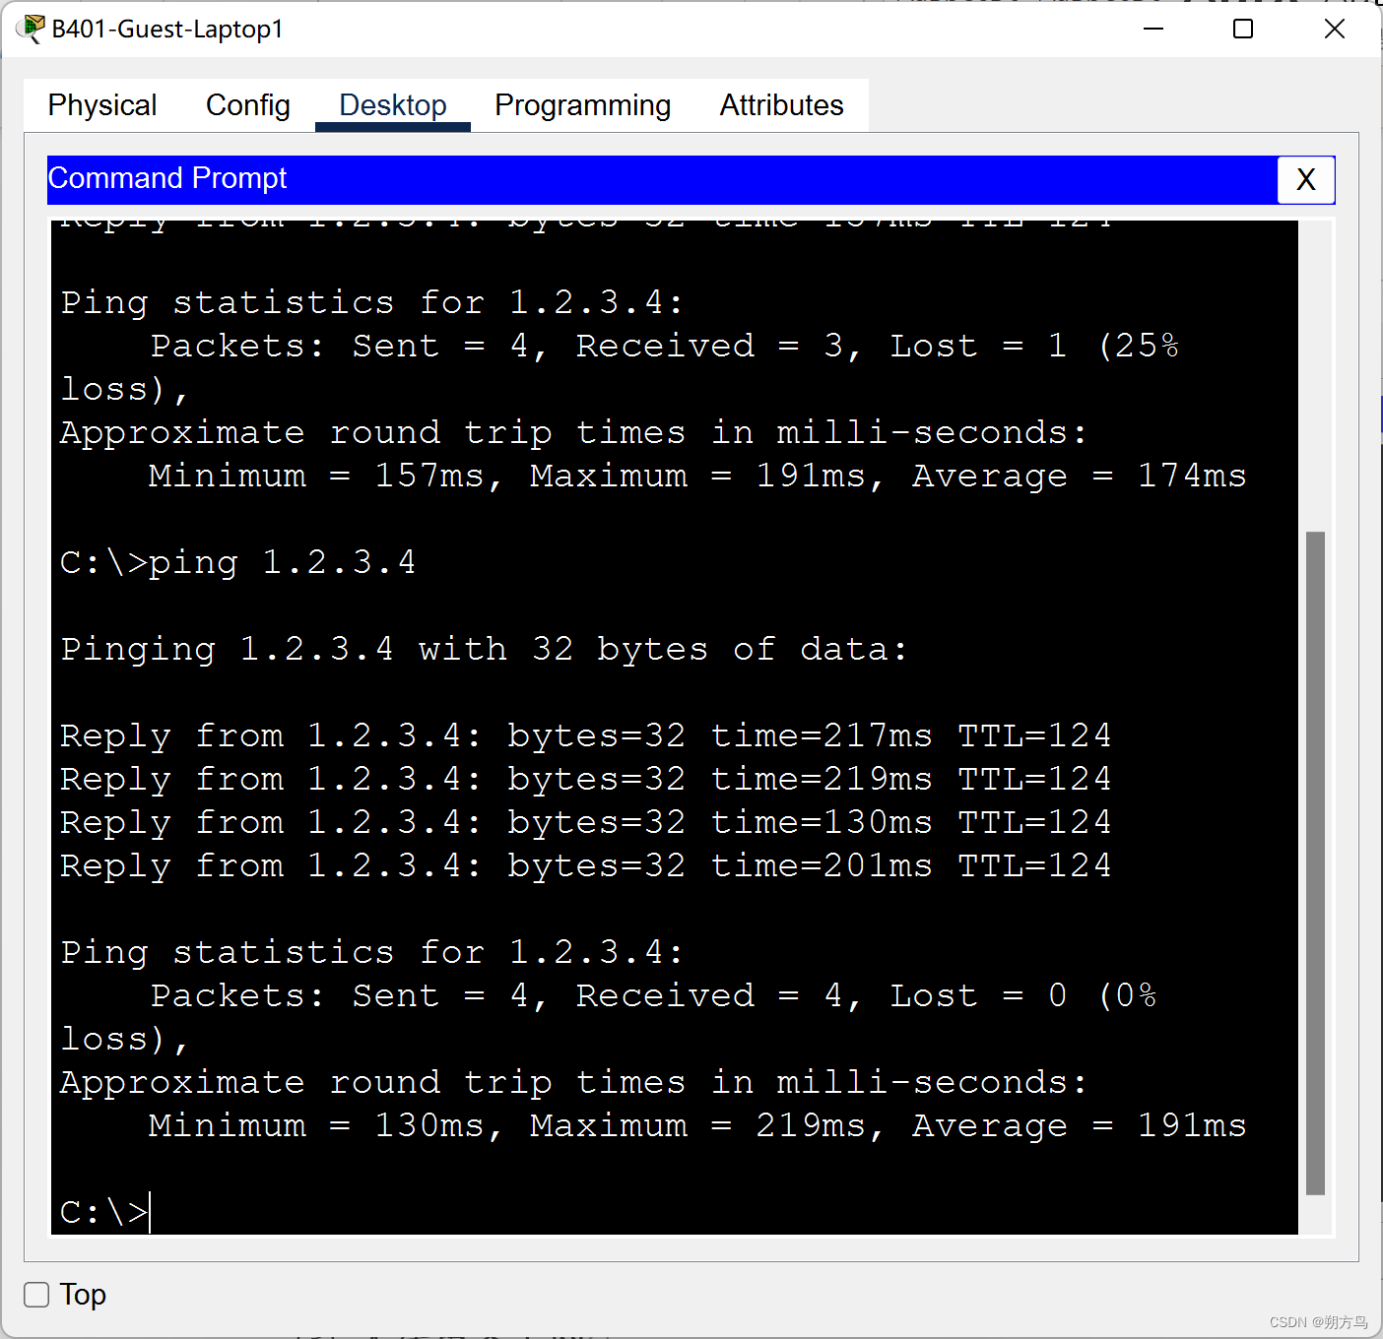This screenshot has height=1339, width=1383.
Task: Click the reply line with time=219ms
Action: coord(586,779)
